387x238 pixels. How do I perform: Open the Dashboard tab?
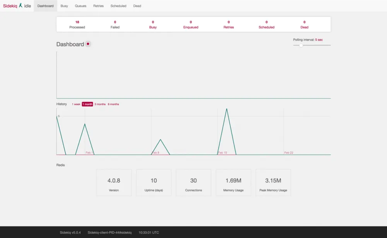tap(45, 6)
